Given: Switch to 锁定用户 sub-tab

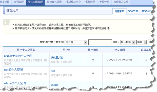Looking at the screenshot, I should pyautogui.click(x=147, y=11).
